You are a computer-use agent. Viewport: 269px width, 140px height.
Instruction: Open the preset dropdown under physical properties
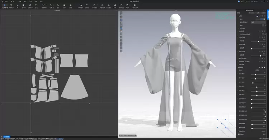(x=258, y=70)
